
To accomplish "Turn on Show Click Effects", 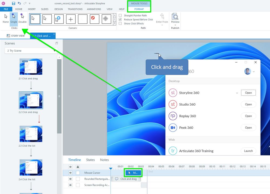I will pyautogui.click(x=121, y=23).
